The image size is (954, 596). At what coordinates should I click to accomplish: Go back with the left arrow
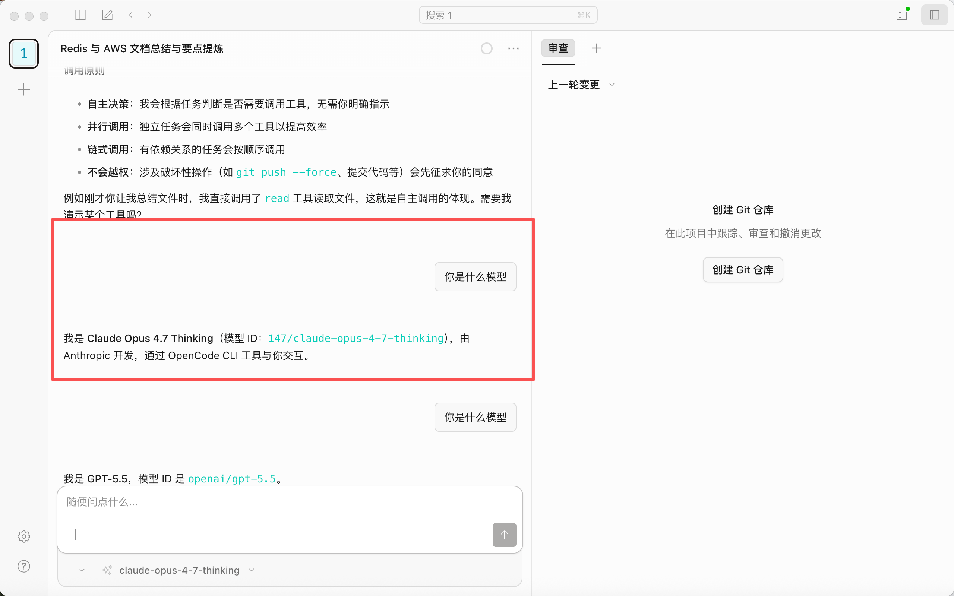coord(131,15)
